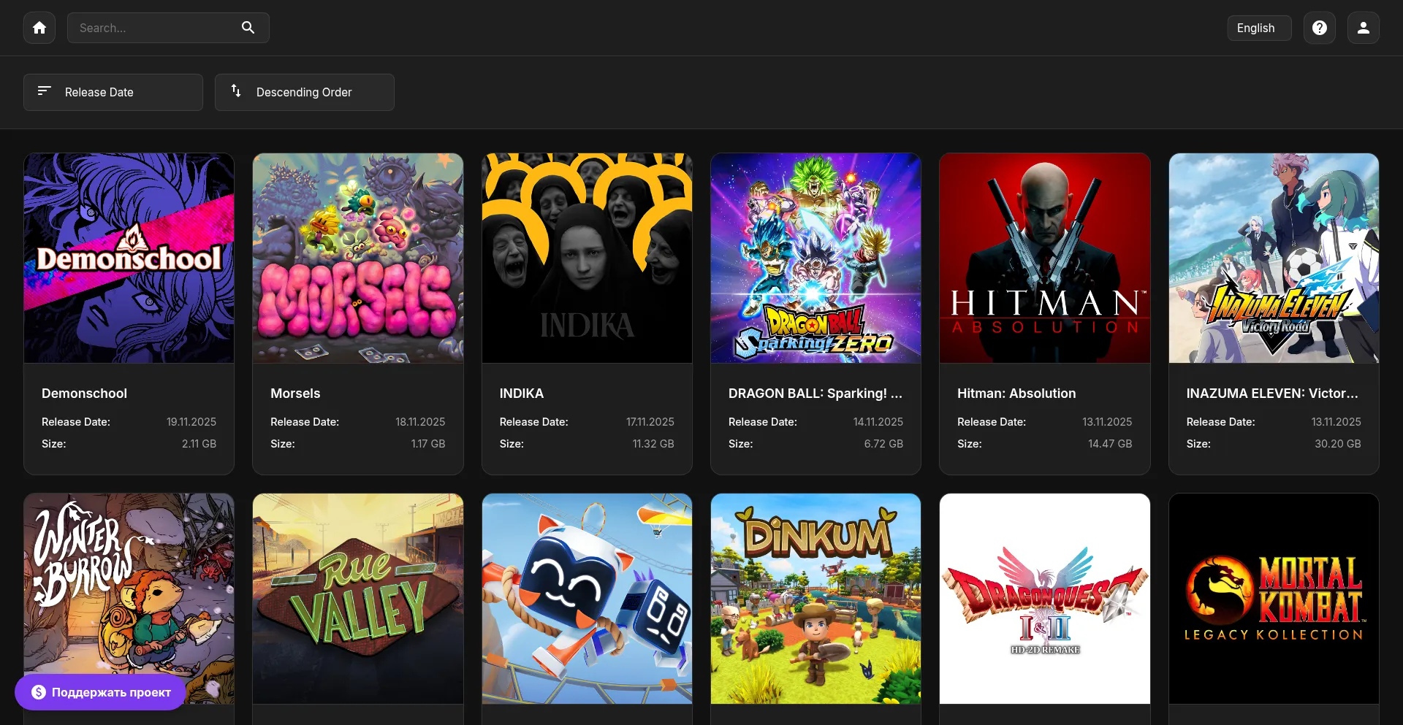Open the English language selector

click(x=1258, y=28)
